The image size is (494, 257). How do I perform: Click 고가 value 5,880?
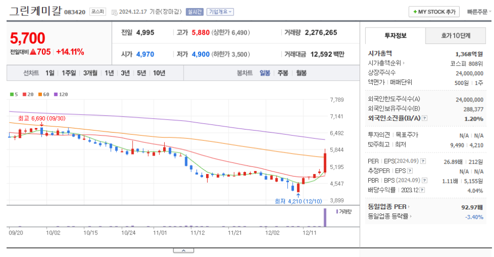(200, 32)
